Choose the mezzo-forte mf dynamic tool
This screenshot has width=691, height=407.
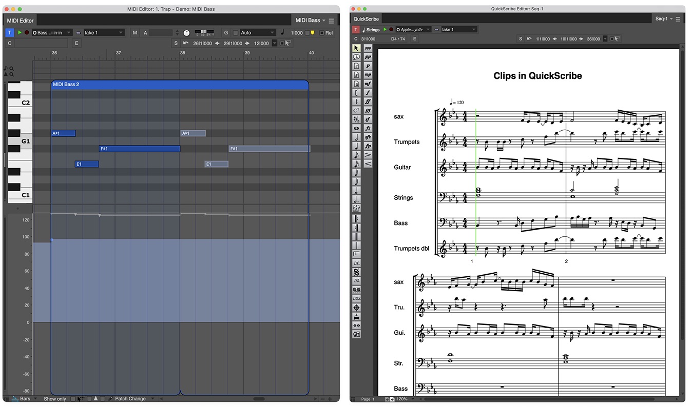click(368, 84)
